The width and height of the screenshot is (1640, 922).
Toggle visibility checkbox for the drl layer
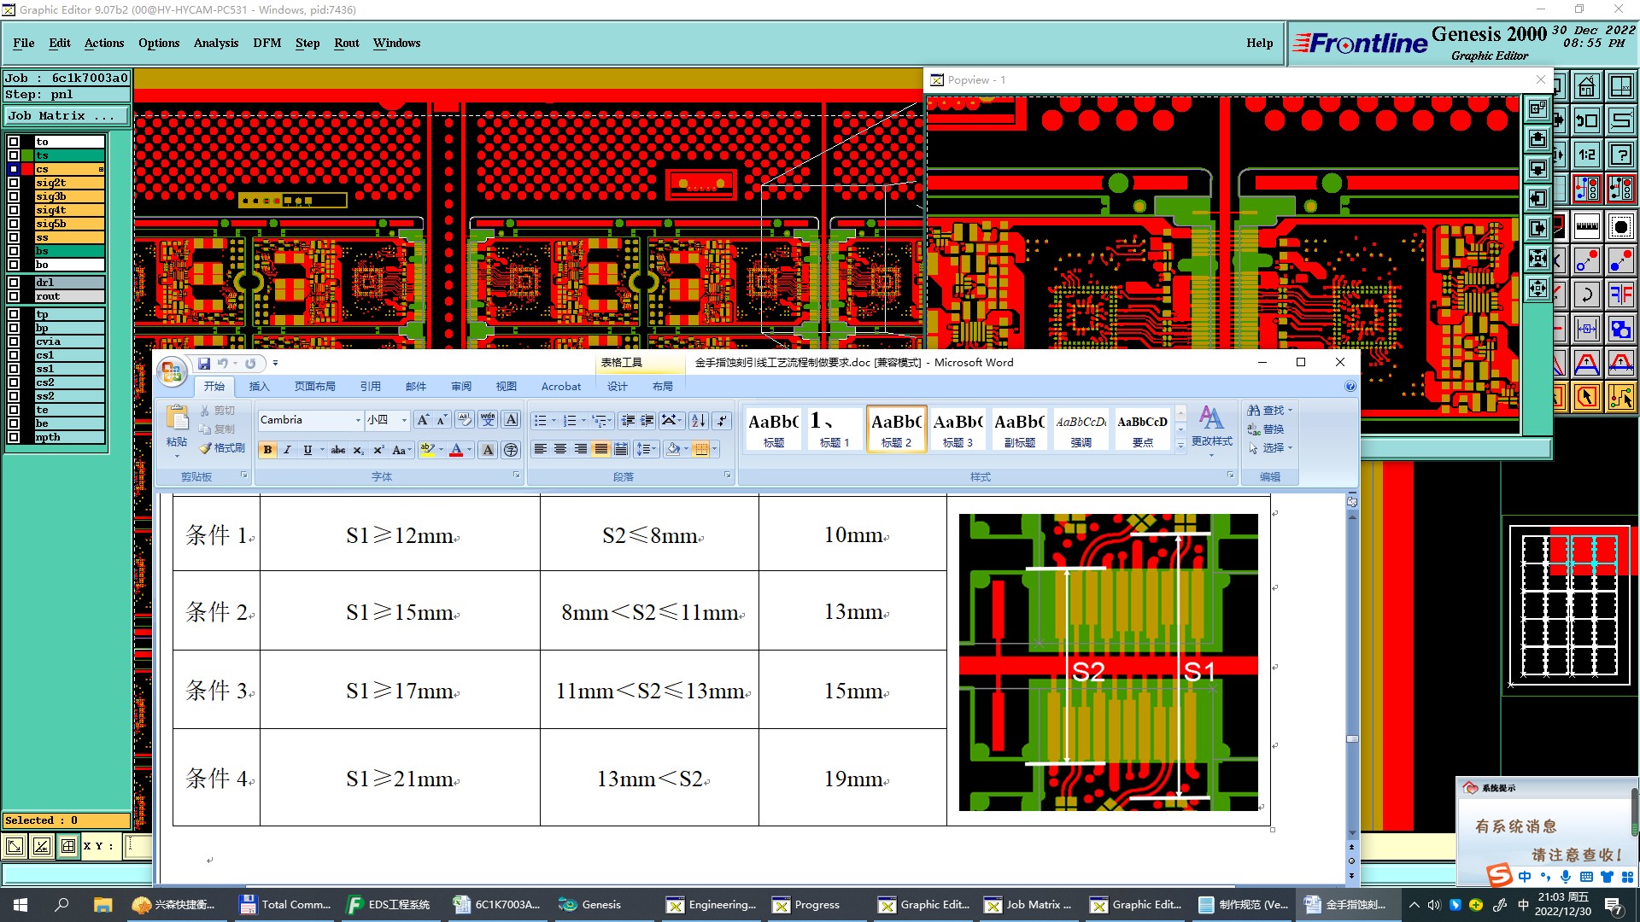(14, 283)
